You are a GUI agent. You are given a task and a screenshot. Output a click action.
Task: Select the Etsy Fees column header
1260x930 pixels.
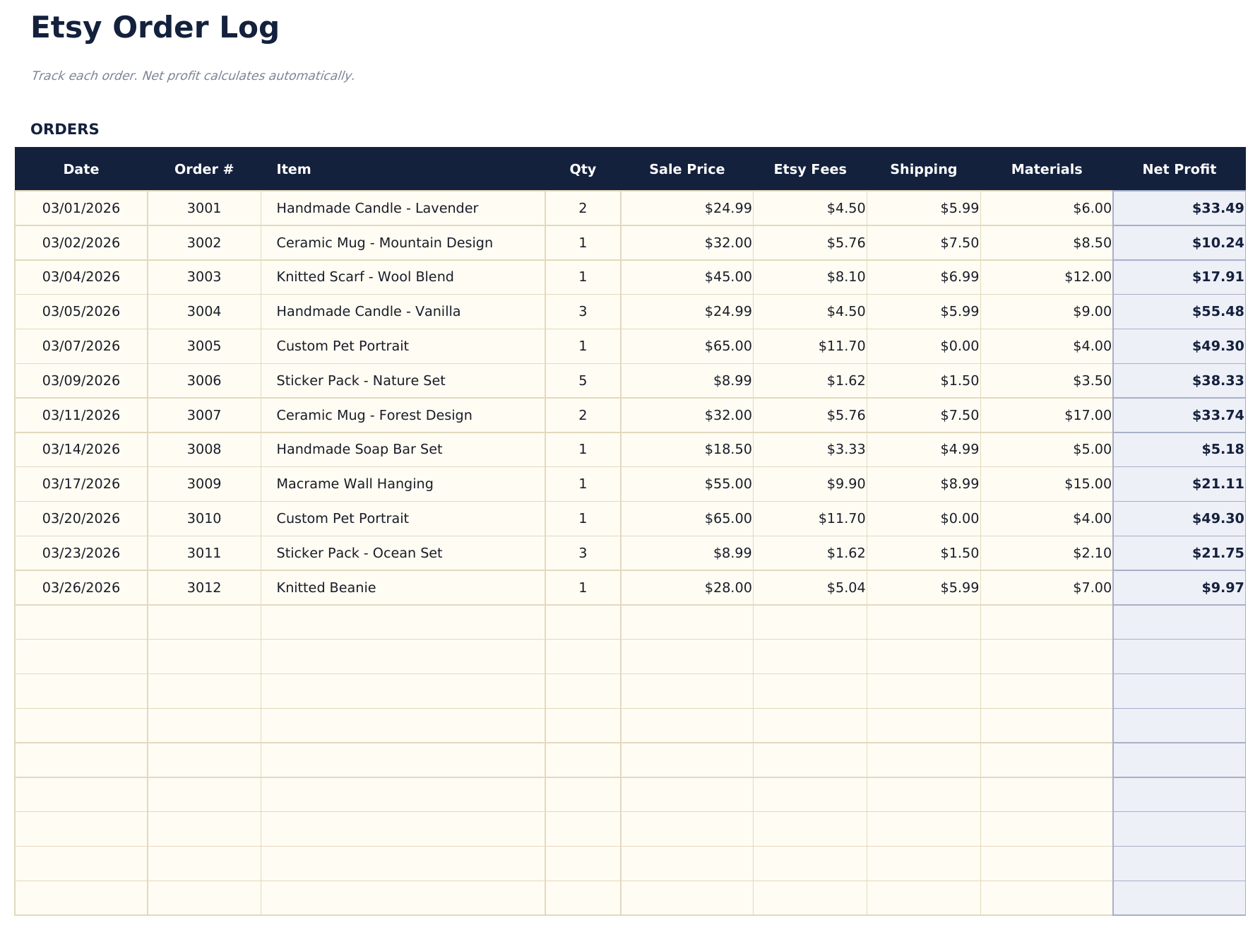(x=810, y=169)
